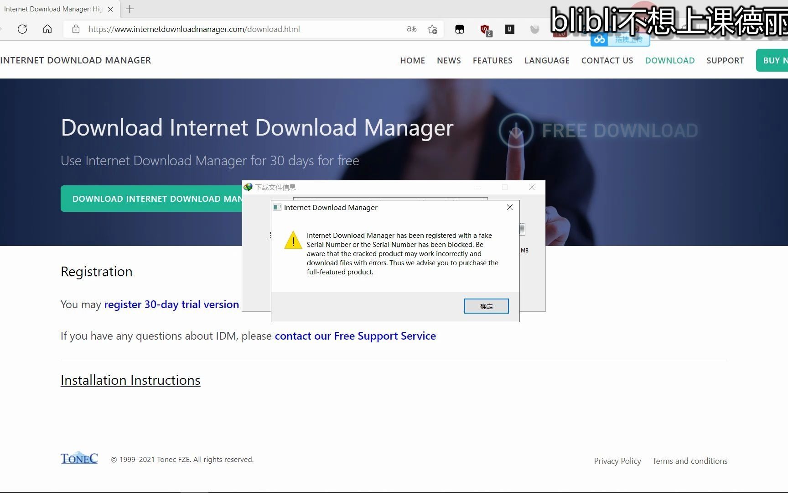Click the file type icon in 下载文件信息 window
Image resolution: width=788 pixels, height=493 pixels.
point(523,229)
